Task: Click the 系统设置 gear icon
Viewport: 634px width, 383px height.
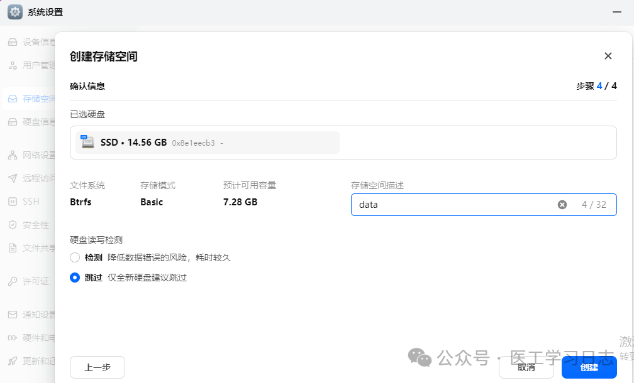Action: pos(14,11)
